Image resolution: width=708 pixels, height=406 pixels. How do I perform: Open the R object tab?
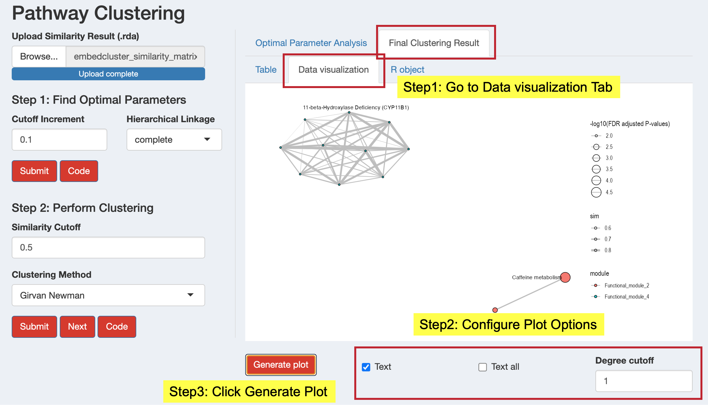[407, 70]
